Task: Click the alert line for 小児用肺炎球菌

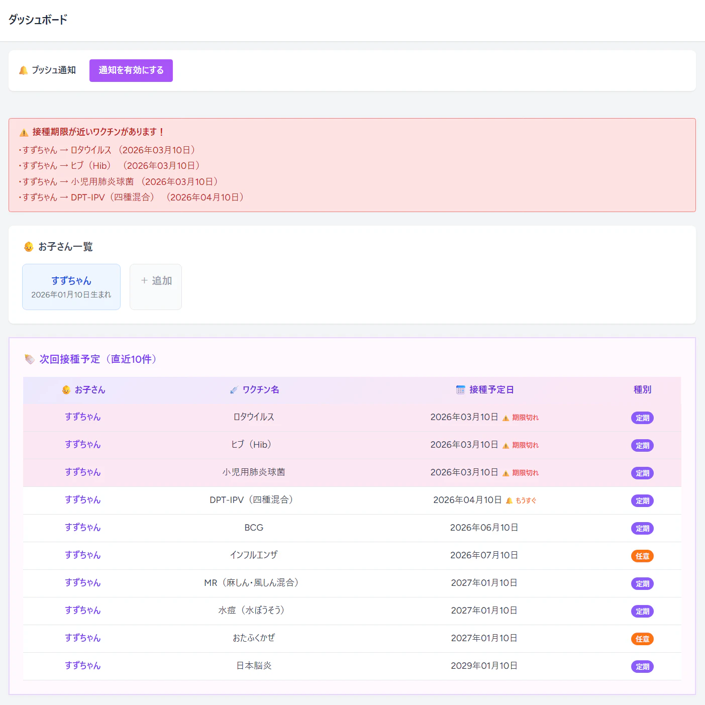Action: point(120,182)
